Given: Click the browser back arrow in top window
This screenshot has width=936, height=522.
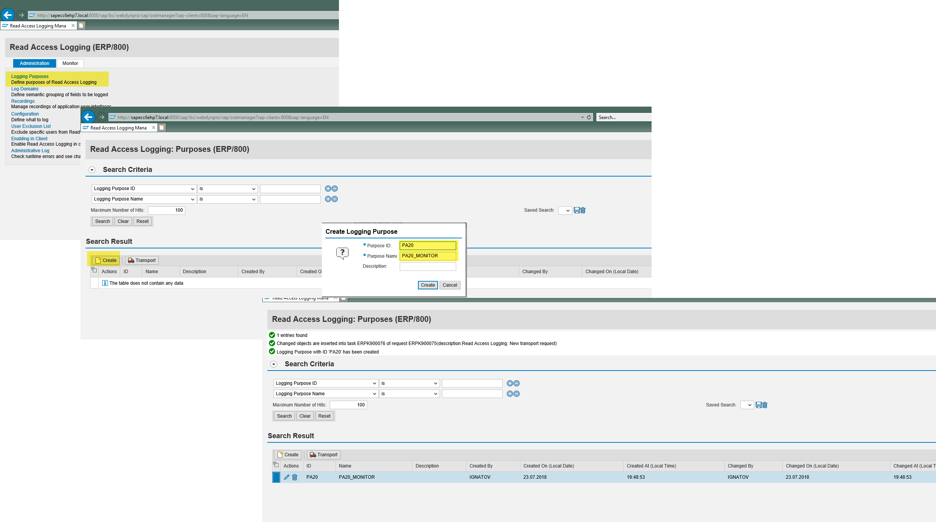Looking at the screenshot, I should point(8,15).
